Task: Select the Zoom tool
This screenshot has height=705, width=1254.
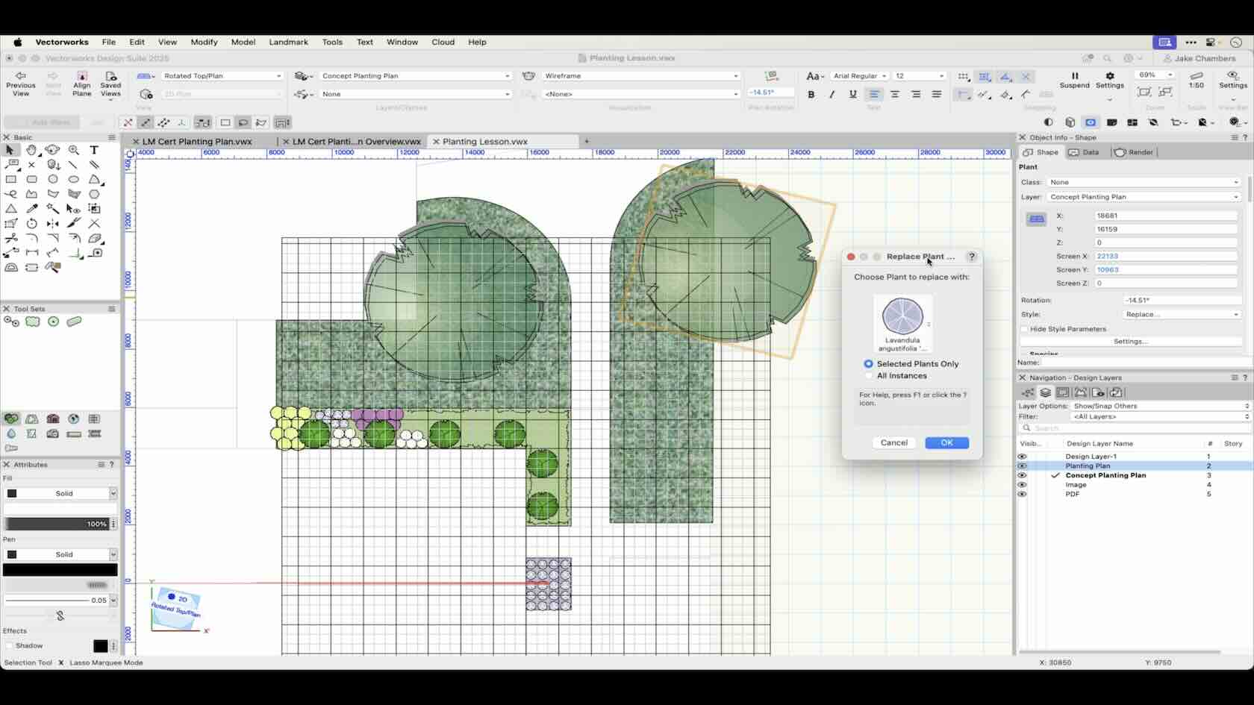Action: pyautogui.click(x=74, y=149)
